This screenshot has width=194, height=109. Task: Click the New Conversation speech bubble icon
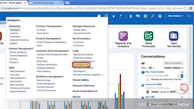[143, 73]
